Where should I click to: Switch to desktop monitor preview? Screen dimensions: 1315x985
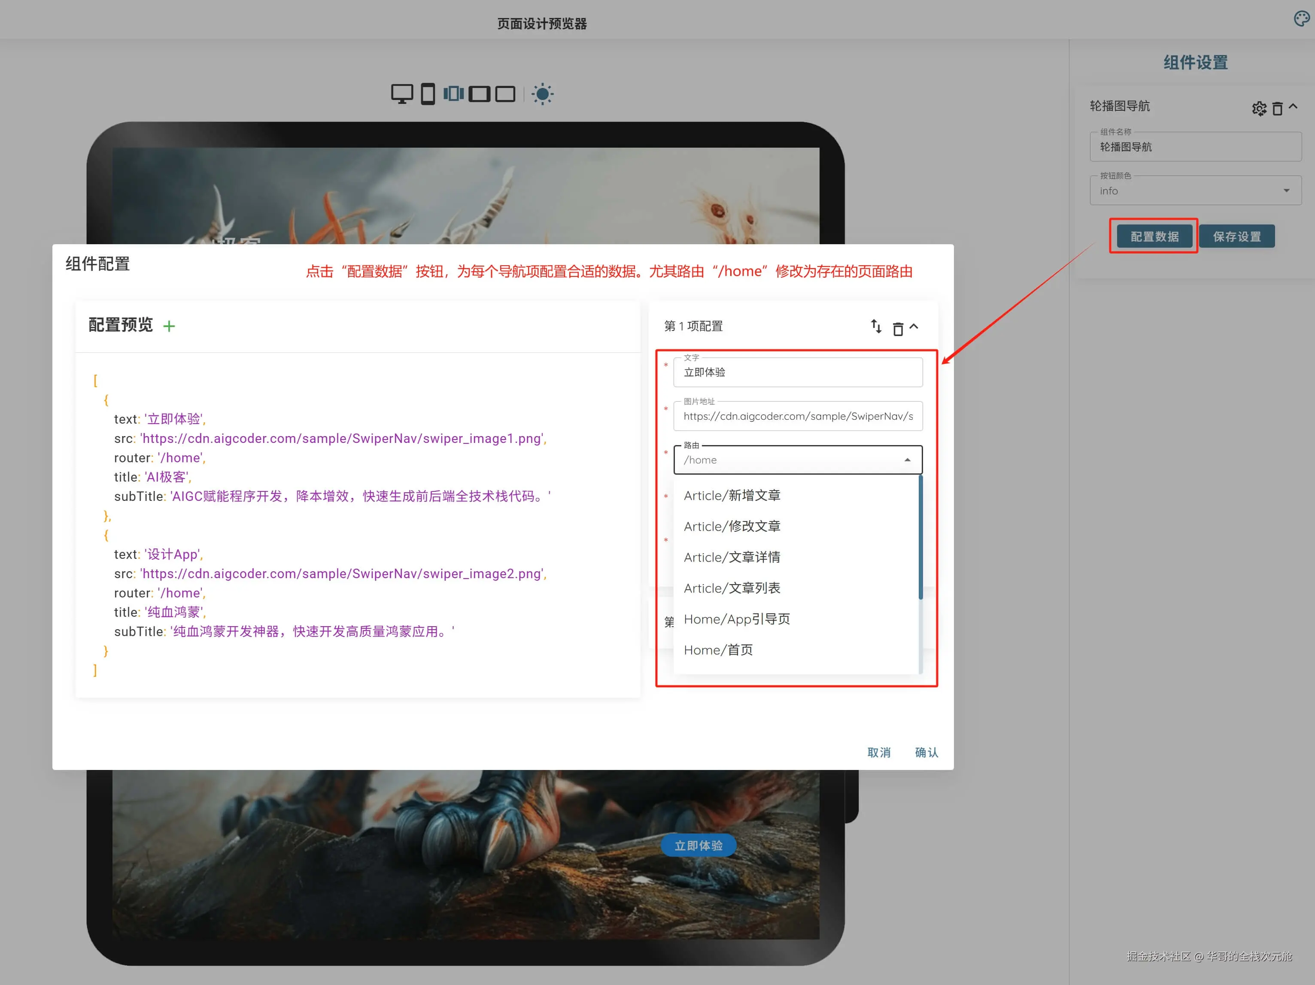pos(402,93)
